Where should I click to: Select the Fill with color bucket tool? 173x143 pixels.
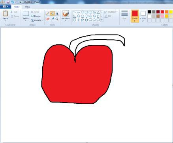[53, 13]
